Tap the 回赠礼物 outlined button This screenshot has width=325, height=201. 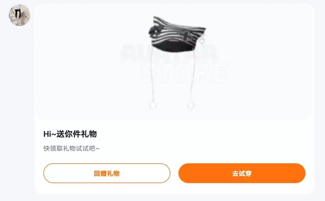[107, 173]
